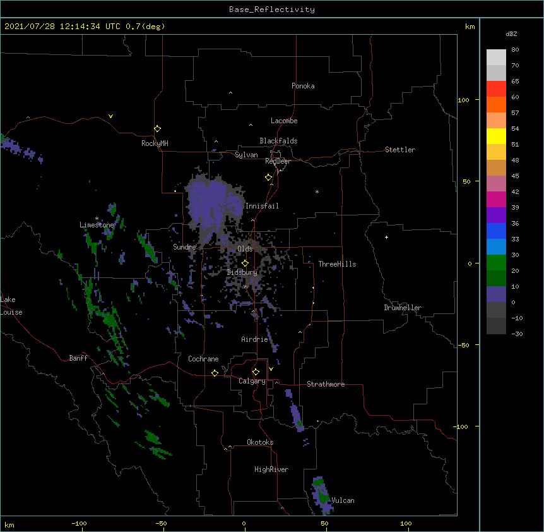The height and width of the screenshot is (532, 544).
Task: Click the Airdrie city label
Action: (x=255, y=339)
